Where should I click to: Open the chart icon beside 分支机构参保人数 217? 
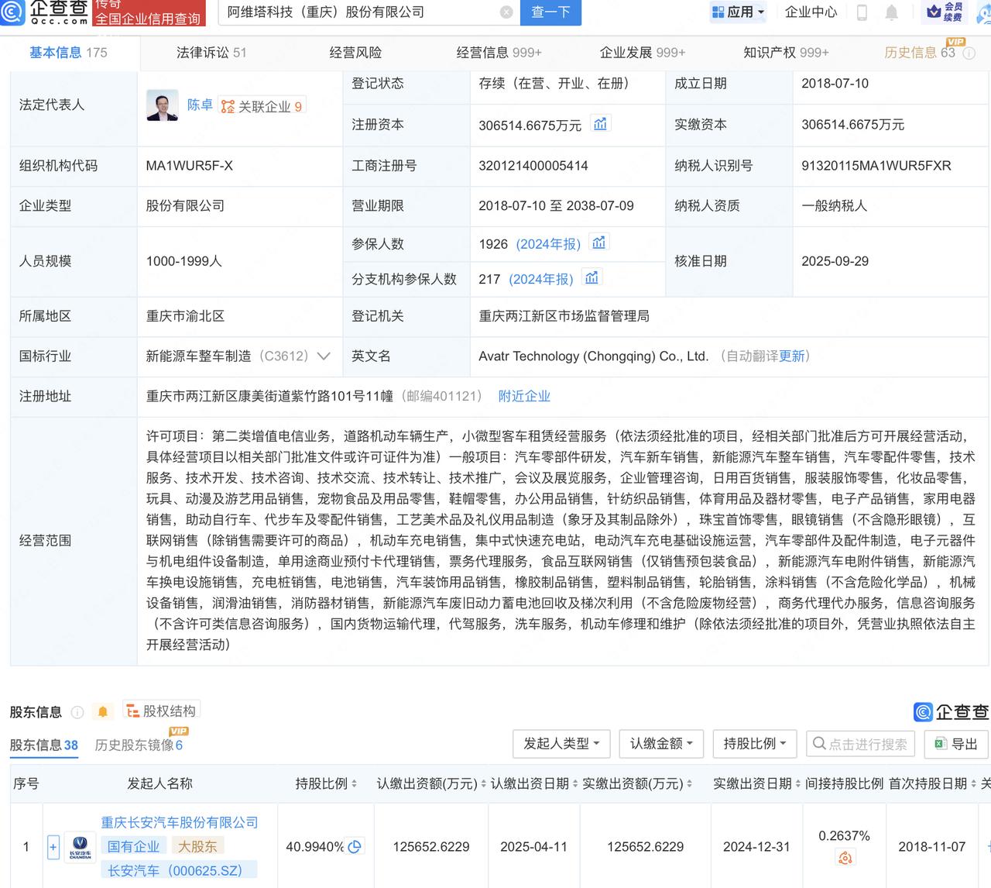(592, 278)
